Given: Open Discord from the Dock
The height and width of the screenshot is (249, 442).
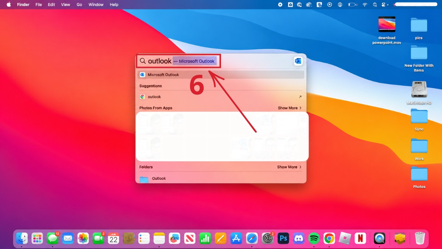Looking at the screenshot, I should coord(299,238).
